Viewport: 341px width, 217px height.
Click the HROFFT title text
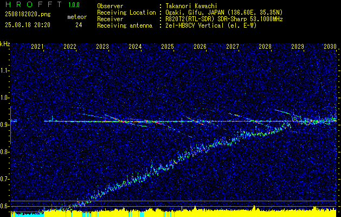click(34, 4)
